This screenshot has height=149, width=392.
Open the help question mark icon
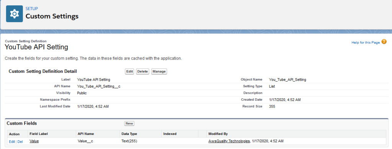click(384, 42)
